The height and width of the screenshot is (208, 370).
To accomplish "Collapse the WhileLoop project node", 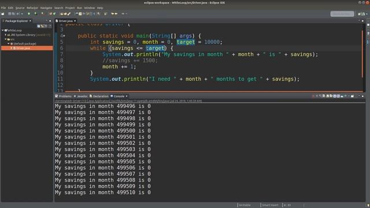I will click(2, 30).
